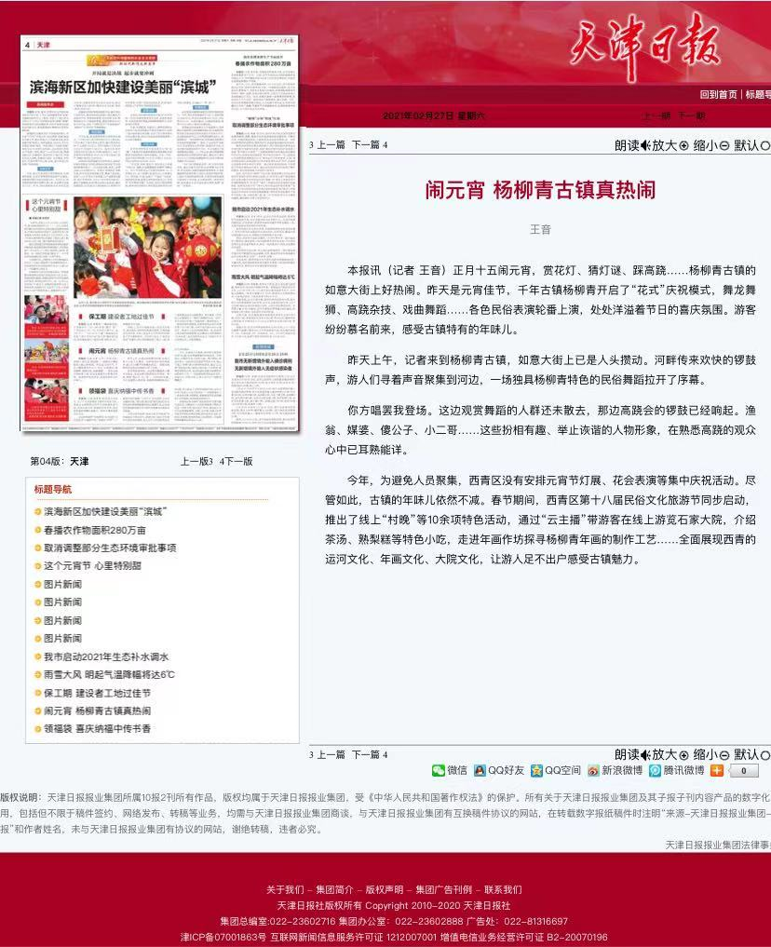Click the orange plus more-sharing icon

coord(715,770)
